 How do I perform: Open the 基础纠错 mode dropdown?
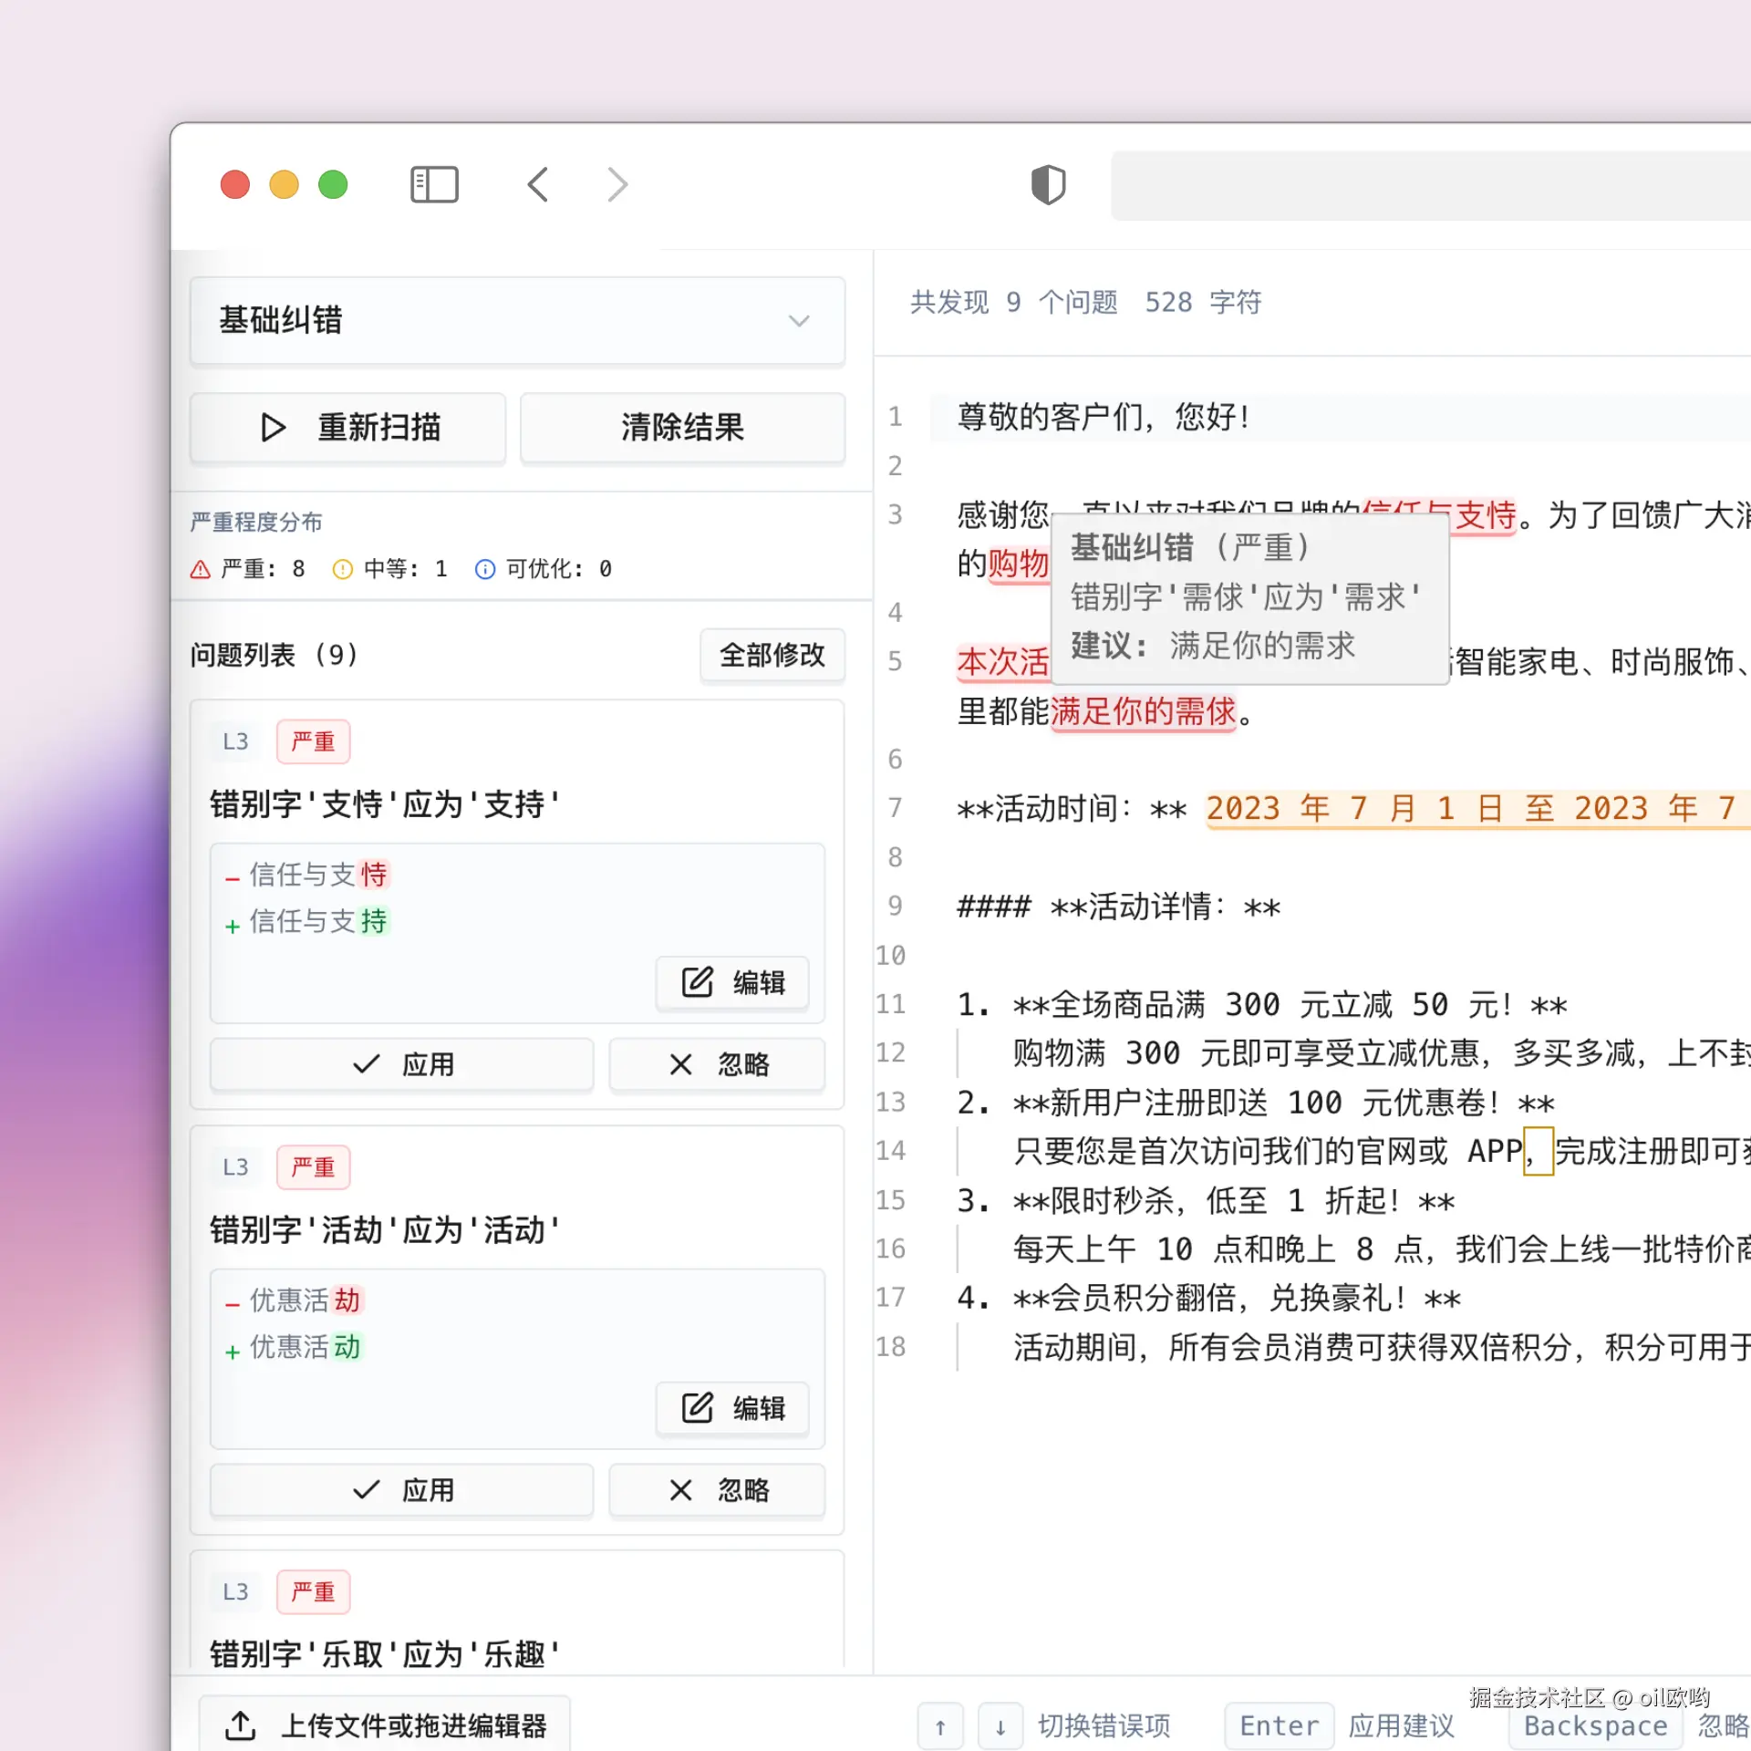tap(517, 321)
